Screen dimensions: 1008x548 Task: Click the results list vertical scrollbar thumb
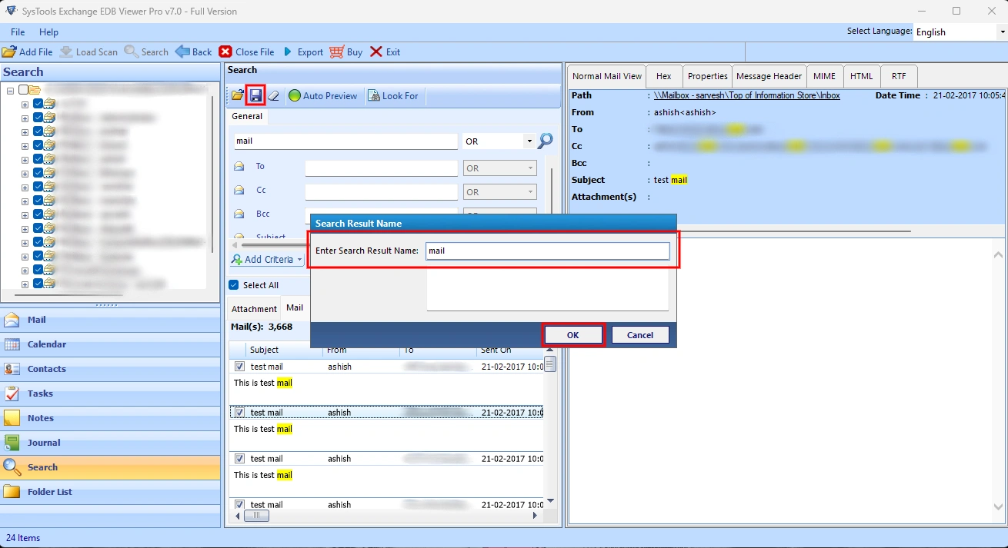point(549,364)
